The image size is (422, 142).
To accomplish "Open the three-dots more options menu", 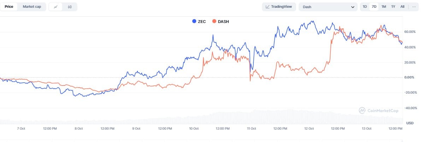I will [x=414, y=7].
